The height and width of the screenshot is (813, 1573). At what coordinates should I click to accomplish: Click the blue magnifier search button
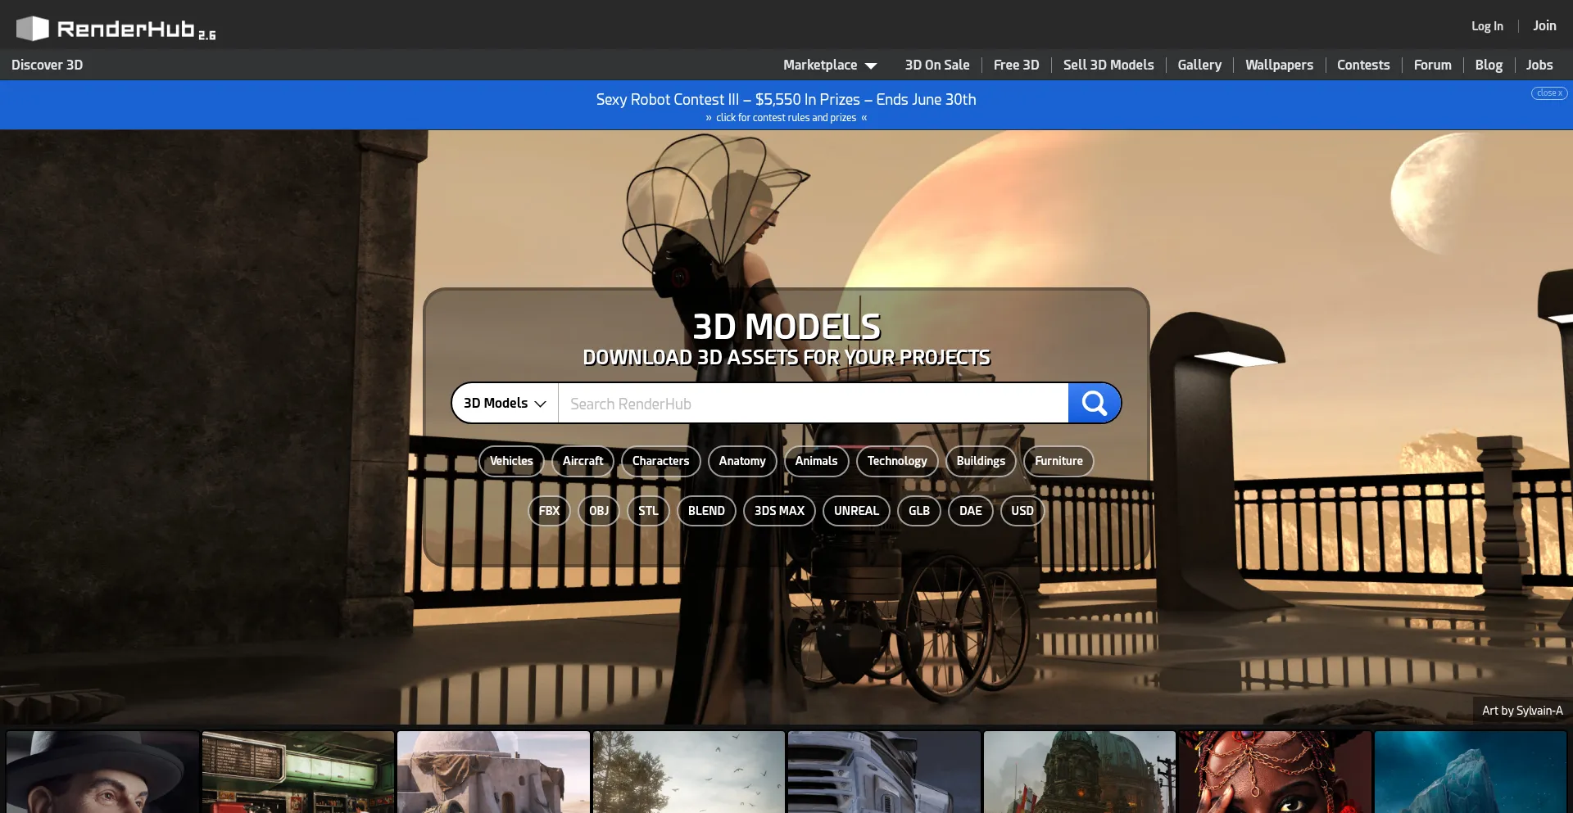click(x=1094, y=403)
